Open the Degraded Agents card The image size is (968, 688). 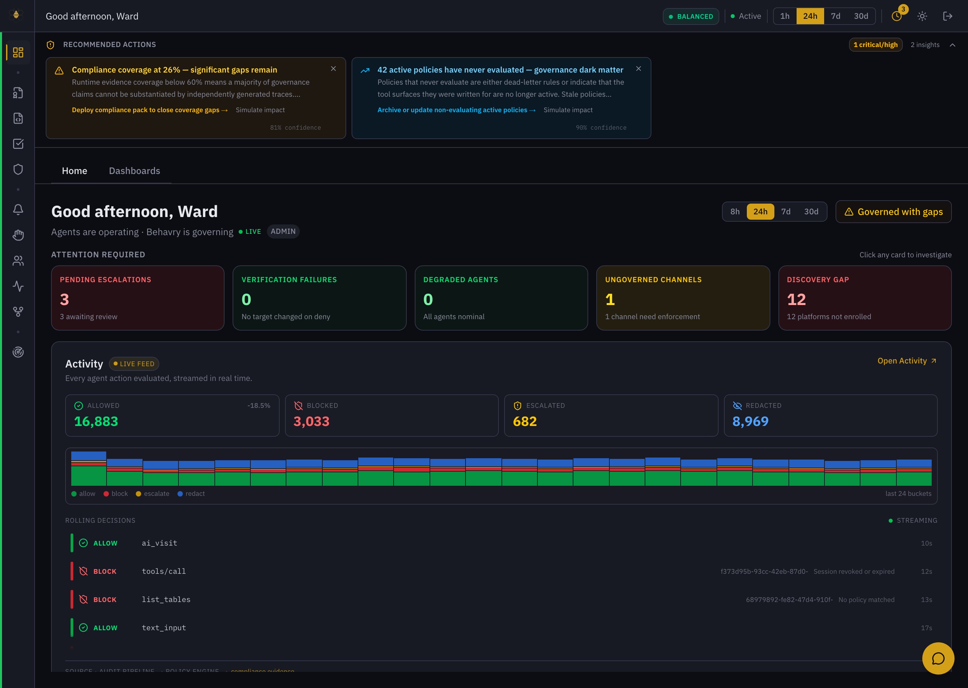[501, 298]
